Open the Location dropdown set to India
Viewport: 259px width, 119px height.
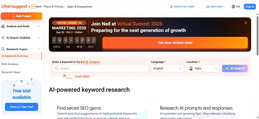203,68
